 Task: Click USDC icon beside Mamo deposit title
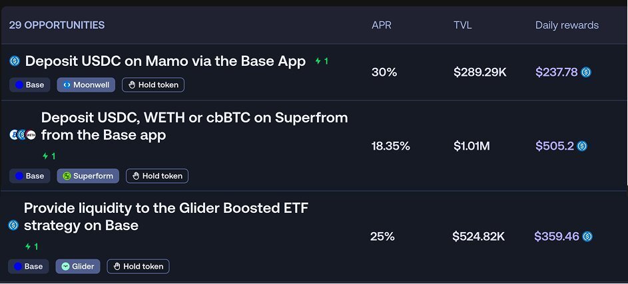click(x=15, y=61)
